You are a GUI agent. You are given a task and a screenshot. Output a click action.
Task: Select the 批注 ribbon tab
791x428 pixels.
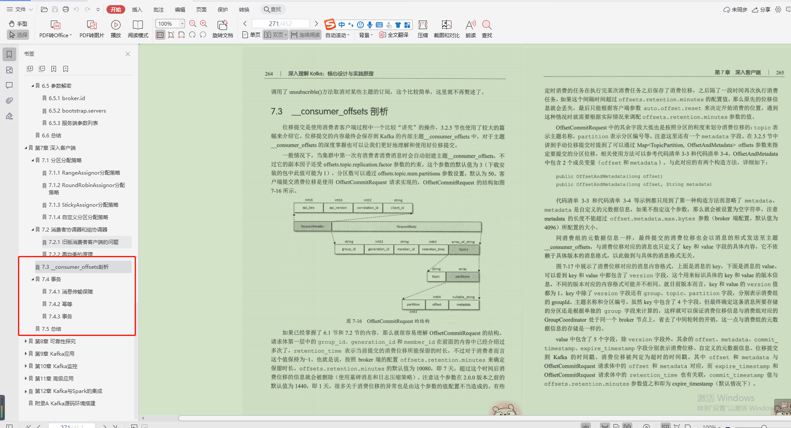coord(159,9)
